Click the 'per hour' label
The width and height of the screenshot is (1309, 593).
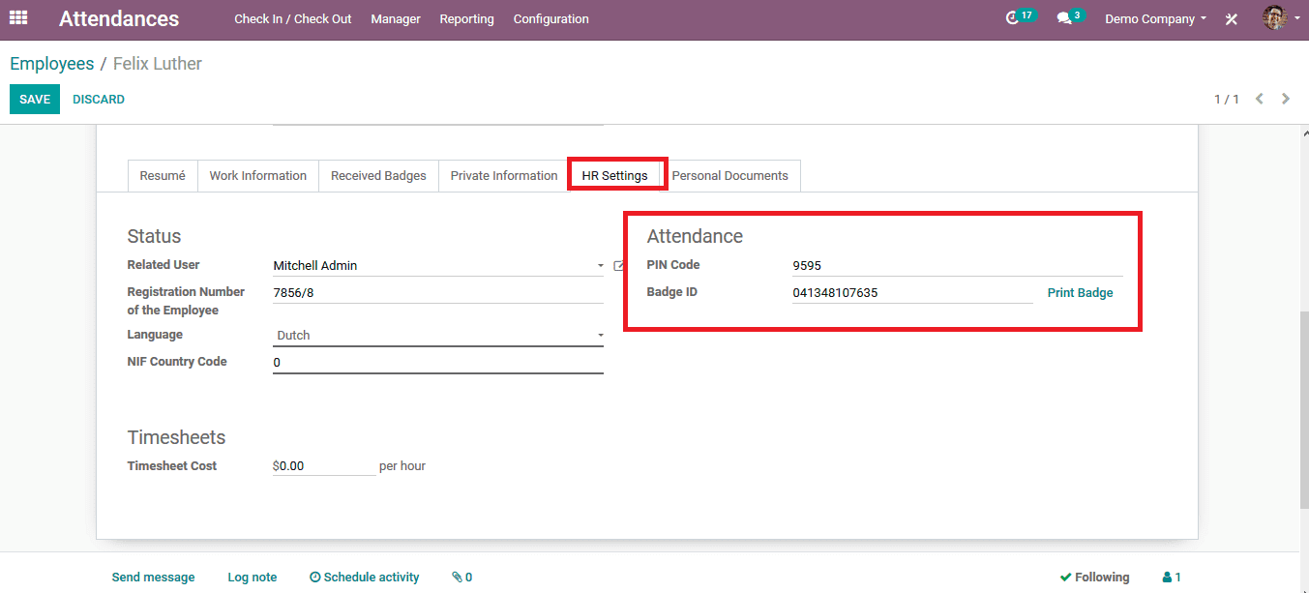(x=402, y=466)
